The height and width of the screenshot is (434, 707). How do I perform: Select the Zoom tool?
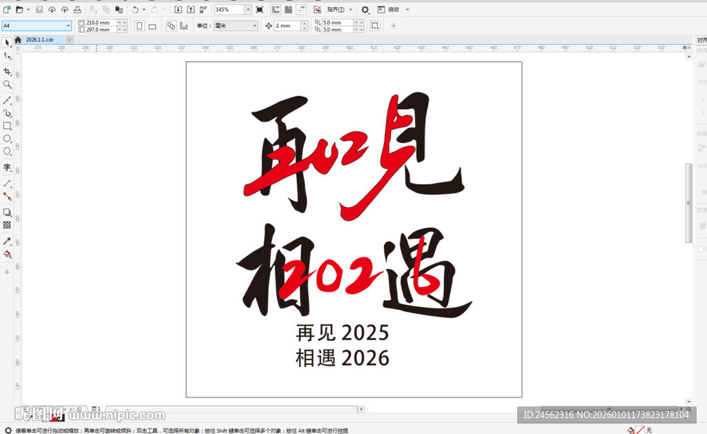click(7, 84)
